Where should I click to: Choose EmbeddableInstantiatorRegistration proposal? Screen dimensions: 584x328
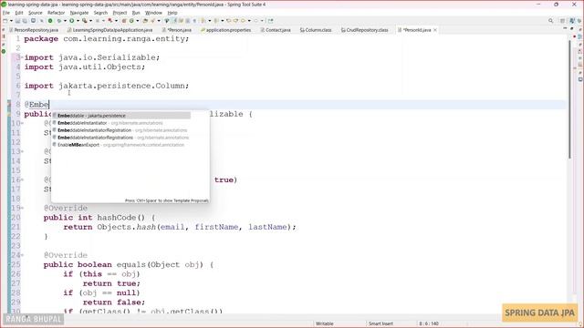click(x=121, y=130)
